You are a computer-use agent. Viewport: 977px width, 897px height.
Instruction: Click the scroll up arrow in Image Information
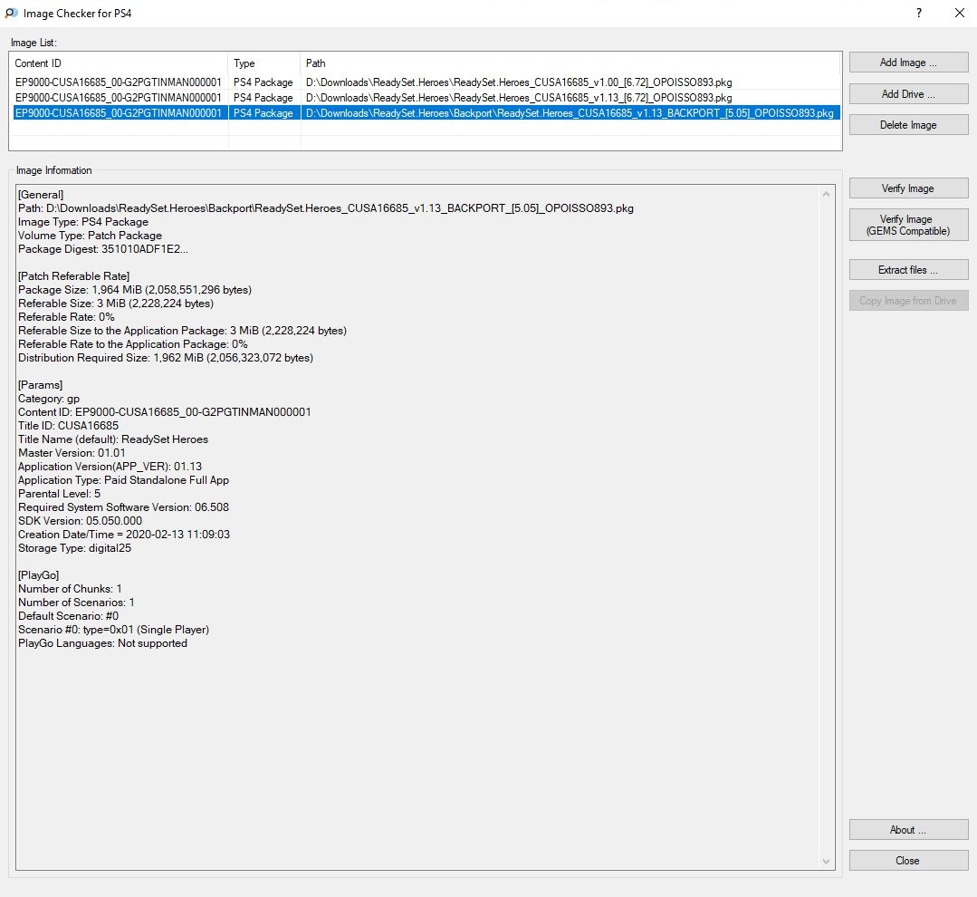[x=826, y=194]
